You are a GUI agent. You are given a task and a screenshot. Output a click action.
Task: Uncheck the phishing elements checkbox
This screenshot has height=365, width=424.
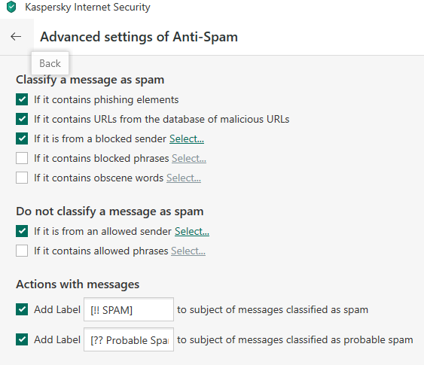point(22,99)
